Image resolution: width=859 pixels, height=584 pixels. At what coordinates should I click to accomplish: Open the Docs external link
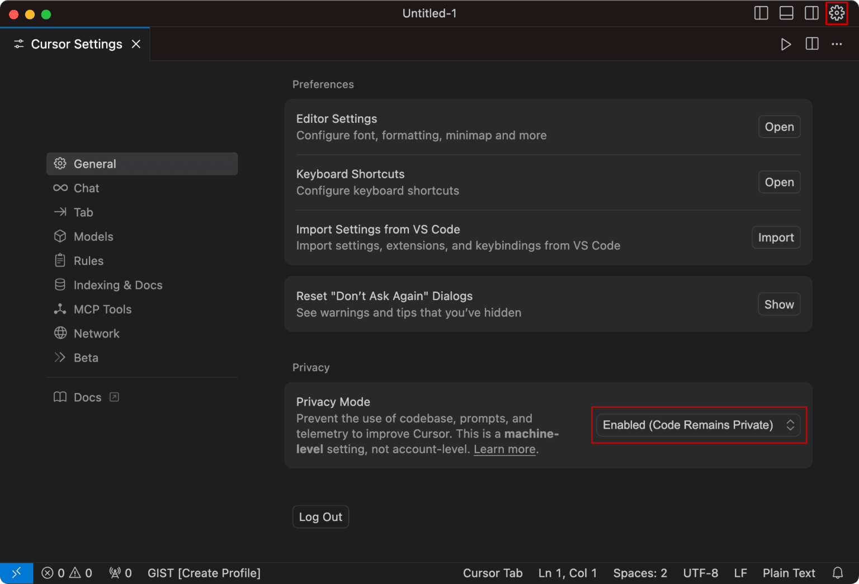point(88,397)
